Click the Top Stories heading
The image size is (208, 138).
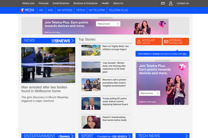pos(87,40)
